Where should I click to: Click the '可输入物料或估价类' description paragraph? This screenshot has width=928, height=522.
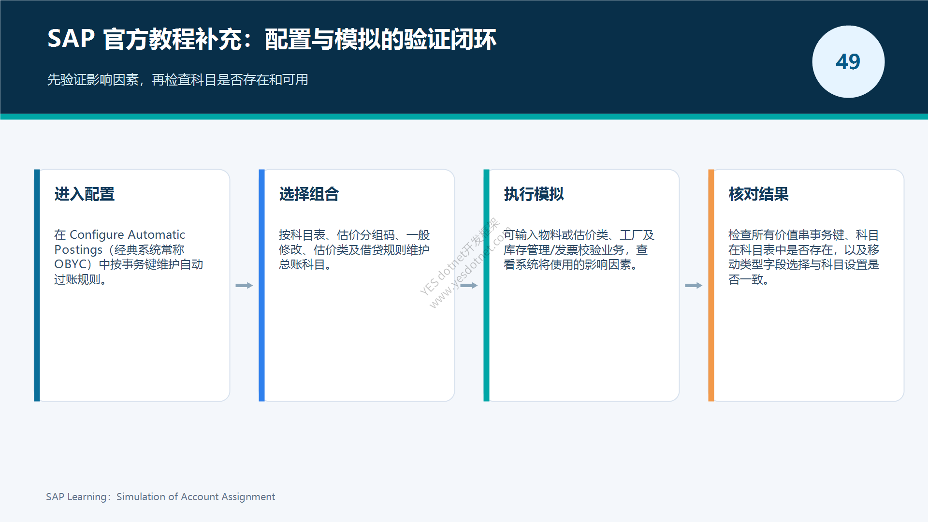[x=579, y=250]
